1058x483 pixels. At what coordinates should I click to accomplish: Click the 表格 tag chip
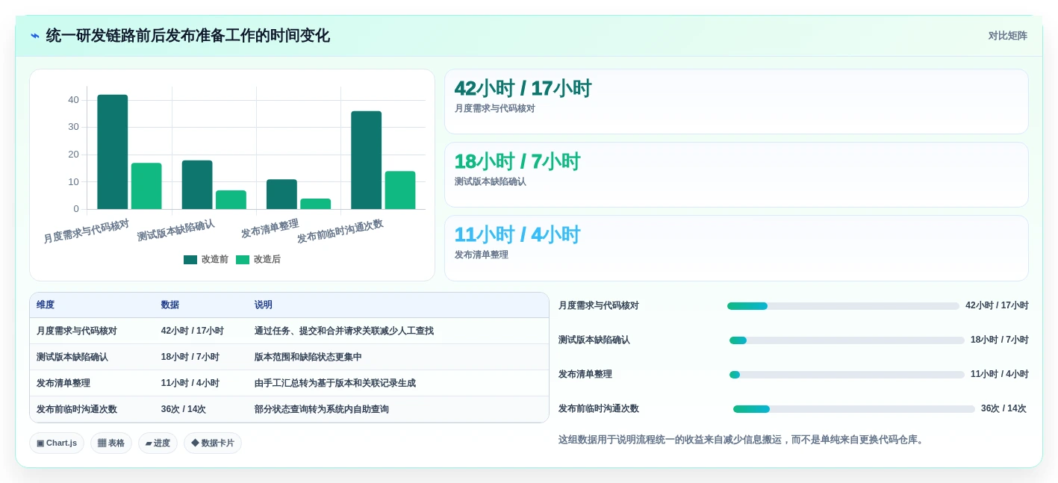111,443
